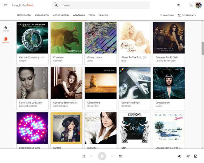Click the Перемешать shuffle button
The height and width of the screenshot is (163, 204).
[187, 15]
